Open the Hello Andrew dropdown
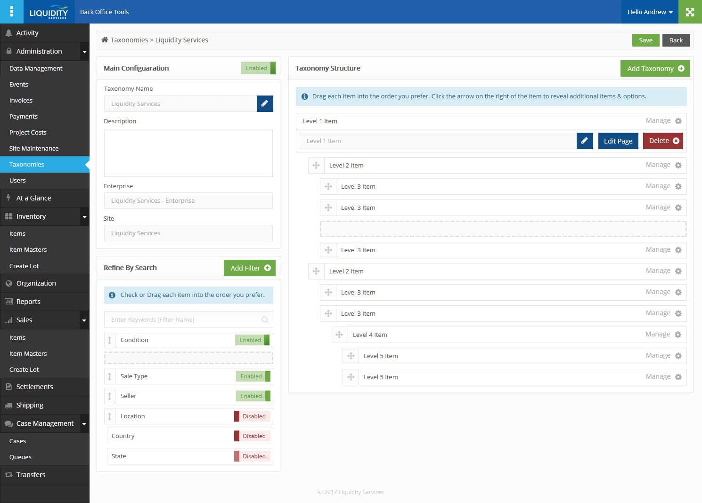702x503 pixels. (649, 12)
